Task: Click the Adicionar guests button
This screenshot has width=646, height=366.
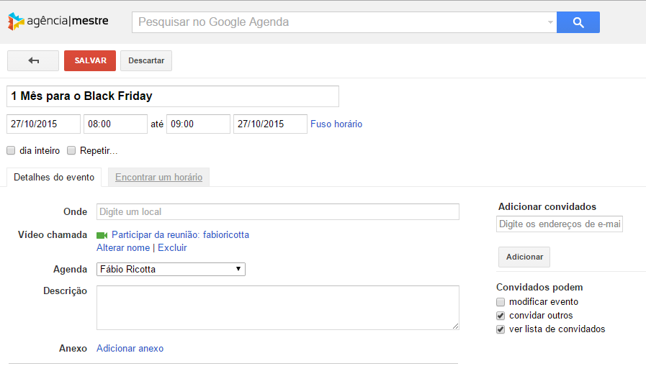Action: click(524, 257)
